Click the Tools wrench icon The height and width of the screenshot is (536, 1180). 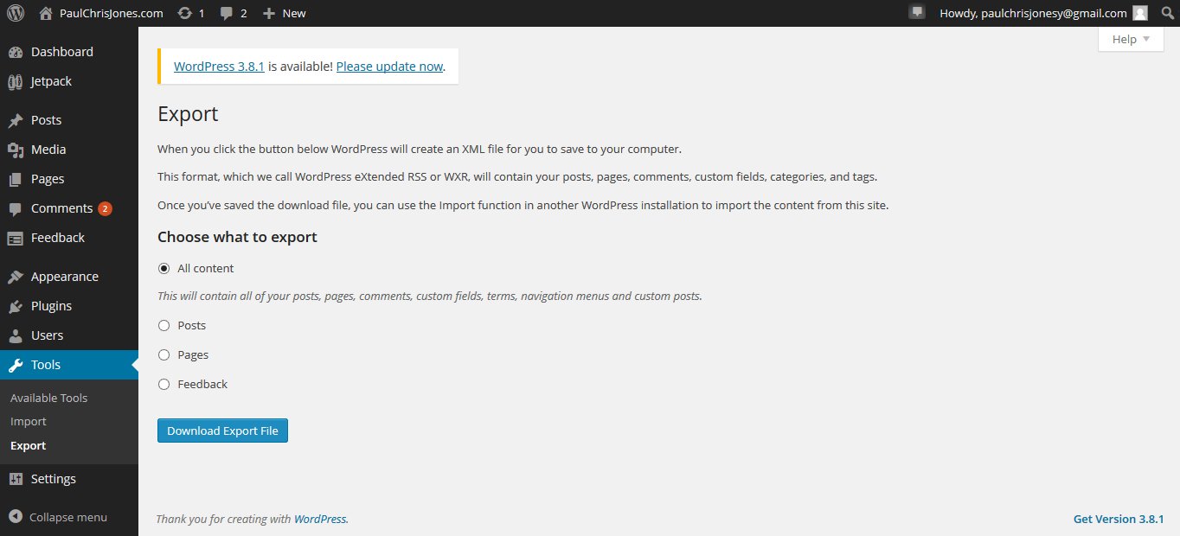click(x=16, y=365)
